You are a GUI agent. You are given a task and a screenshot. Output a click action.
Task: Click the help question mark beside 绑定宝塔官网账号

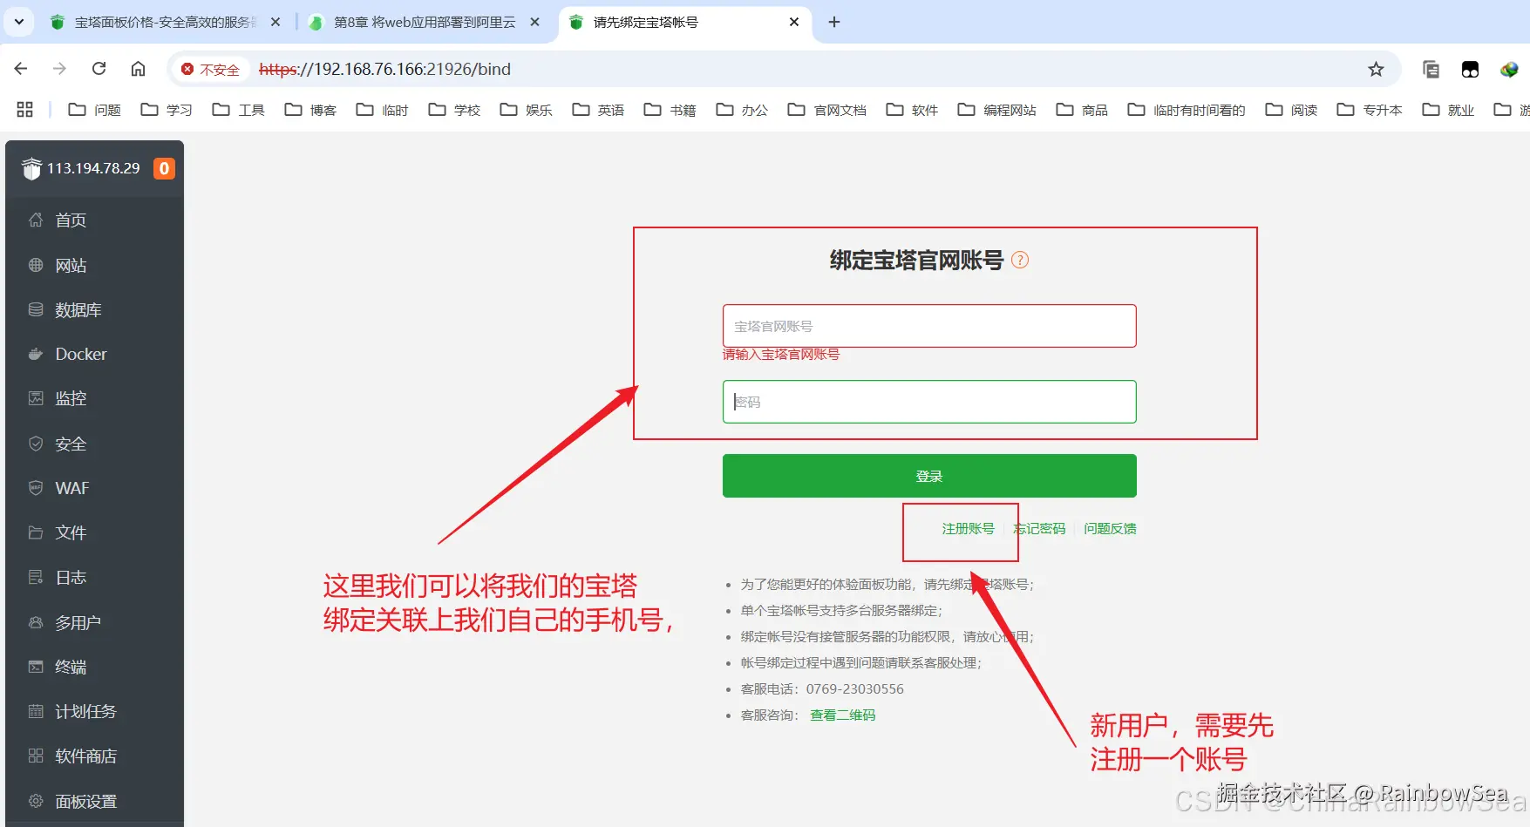click(x=1019, y=259)
